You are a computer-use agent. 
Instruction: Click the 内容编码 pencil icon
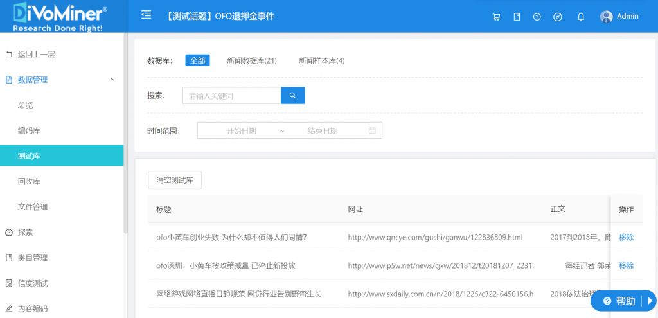click(9, 309)
